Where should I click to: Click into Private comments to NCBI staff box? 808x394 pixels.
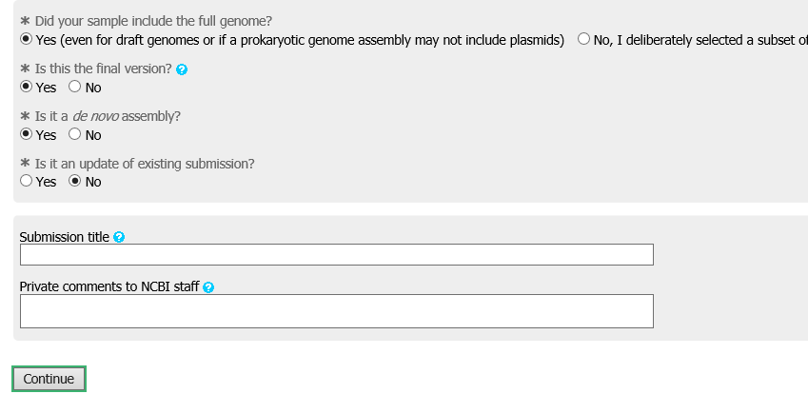337,311
